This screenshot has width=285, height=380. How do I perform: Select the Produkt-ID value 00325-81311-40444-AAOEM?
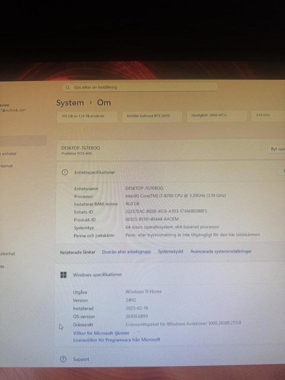[x=152, y=219]
